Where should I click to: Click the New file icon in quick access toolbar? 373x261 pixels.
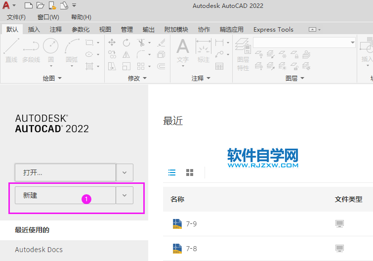tap(28, 5)
